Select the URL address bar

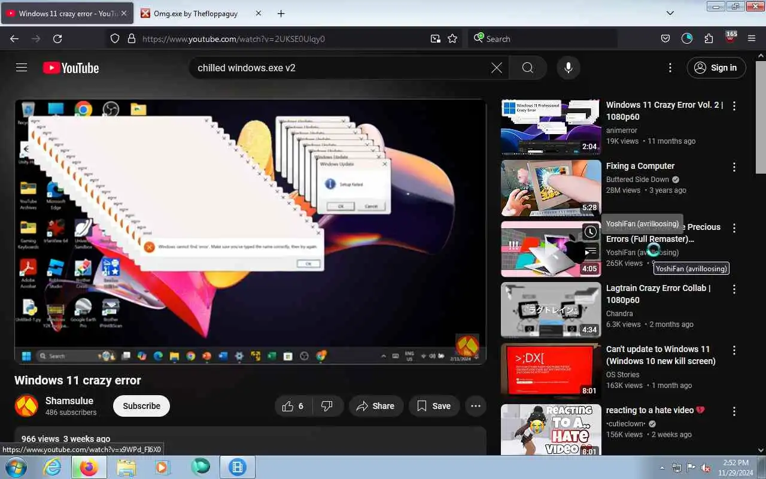click(x=282, y=38)
